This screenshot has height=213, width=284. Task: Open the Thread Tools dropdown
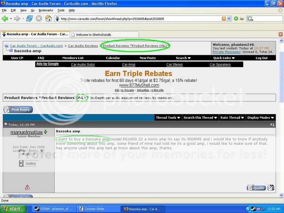pos(168,118)
